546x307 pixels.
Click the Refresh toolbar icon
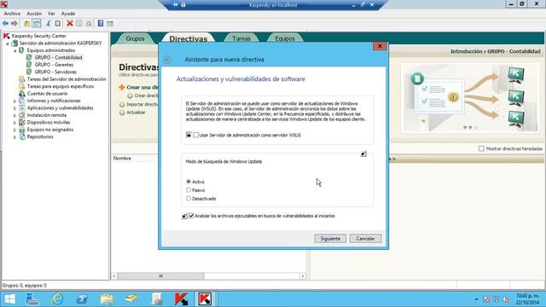(x=89, y=23)
